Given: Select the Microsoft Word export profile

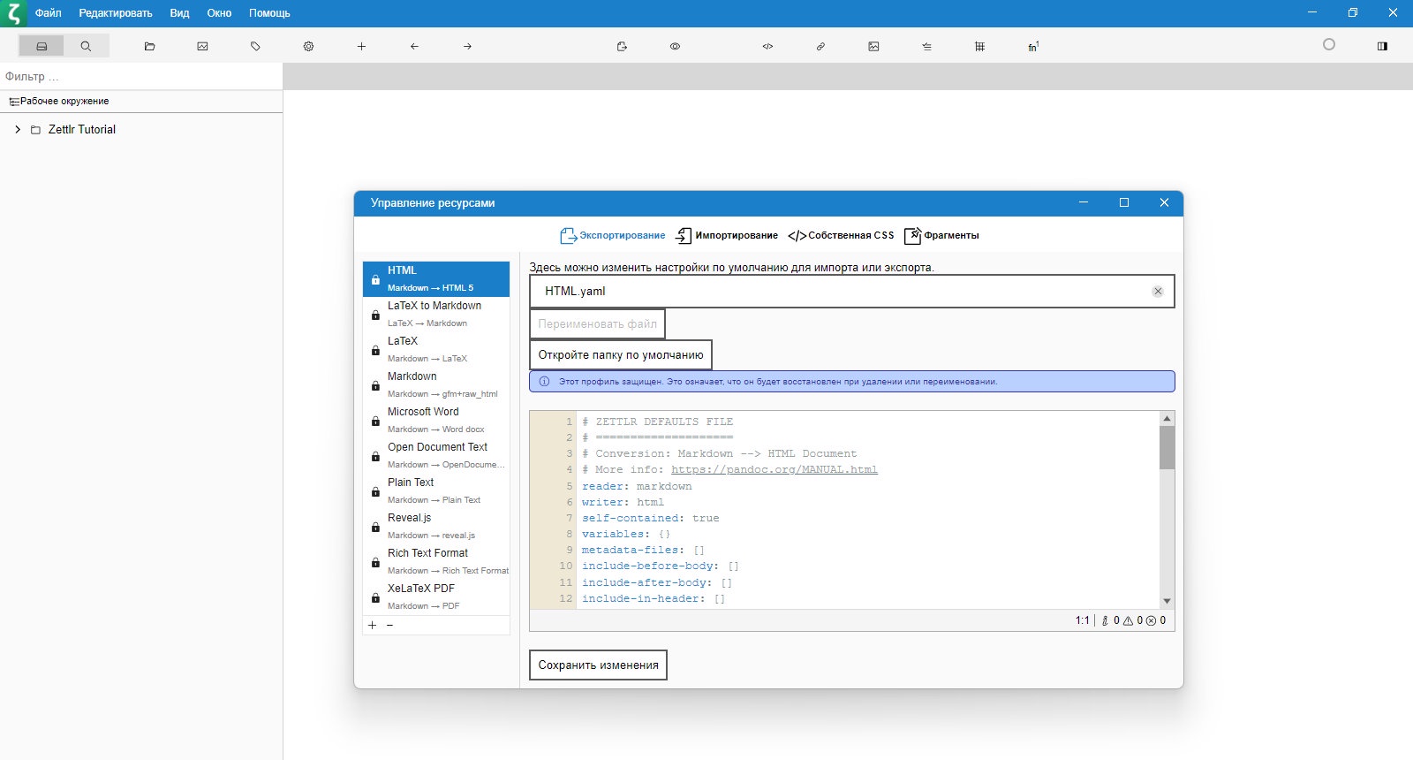Looking at the screenshot, I should [436, 420].
